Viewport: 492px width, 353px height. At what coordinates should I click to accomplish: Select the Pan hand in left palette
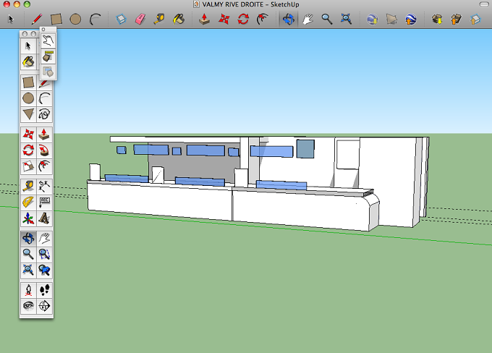click(44, 239)
